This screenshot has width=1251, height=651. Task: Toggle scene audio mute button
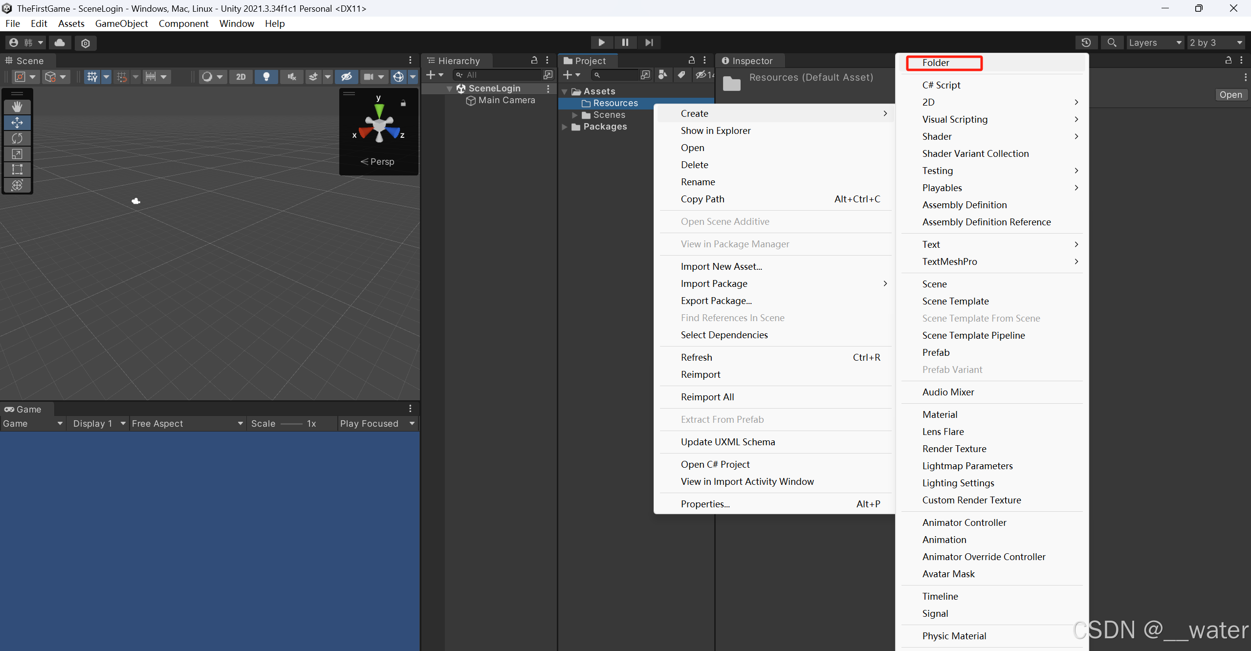[x=292, y=77]
